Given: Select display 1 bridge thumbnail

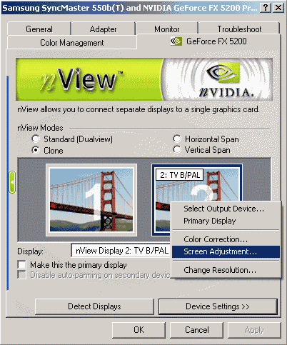Looking at the screenshot, I should coord(91,200).
